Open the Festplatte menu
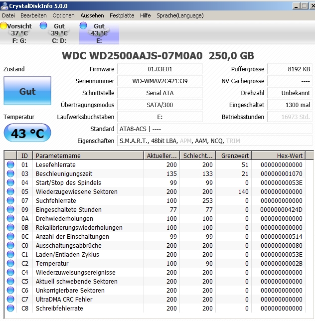 coord(122,15)
